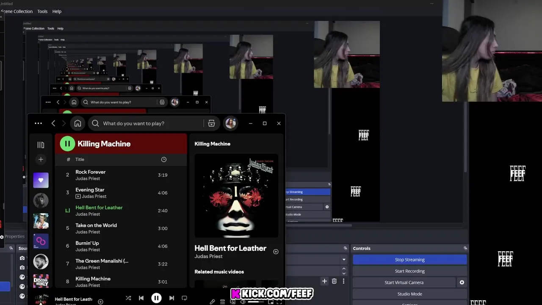Click the Title column header

80,159
